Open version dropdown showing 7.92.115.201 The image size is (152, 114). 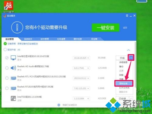(81, 88)
